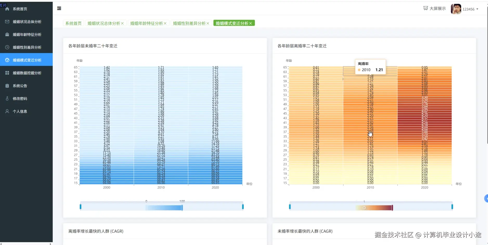Open 婚姻状况总体分析 in the sidebar
Screen dimensions: 488x245
tap(26, 22)
